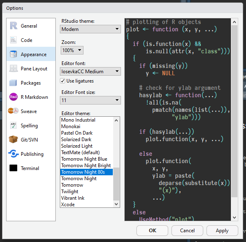The height and width of the screenshot is (242, 246).
Task: Open the Editor font dropdown
Action: point(90,71)
